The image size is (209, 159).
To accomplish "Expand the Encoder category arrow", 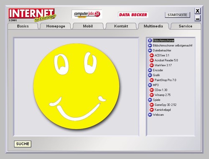I will click(x=150, y=70).
